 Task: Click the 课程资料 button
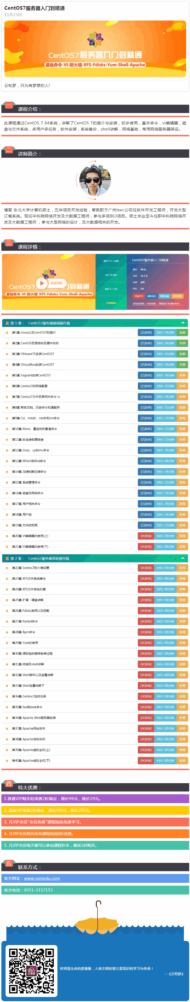coord(151,296)
